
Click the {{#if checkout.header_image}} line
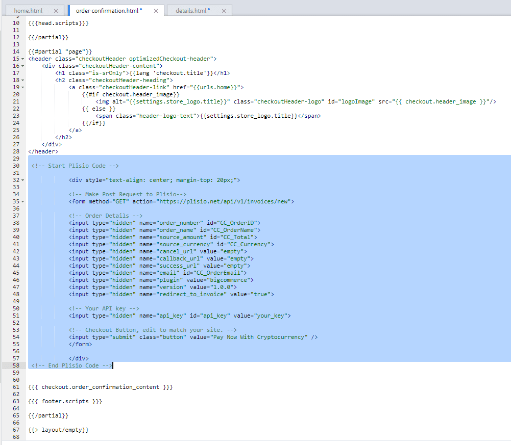[x=131, y=94]
